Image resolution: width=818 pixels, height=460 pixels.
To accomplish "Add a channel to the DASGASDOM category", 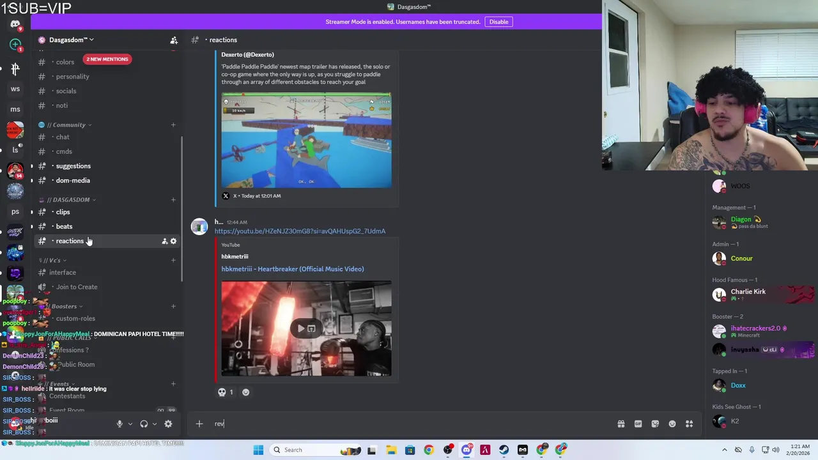I will pos(173,199).
